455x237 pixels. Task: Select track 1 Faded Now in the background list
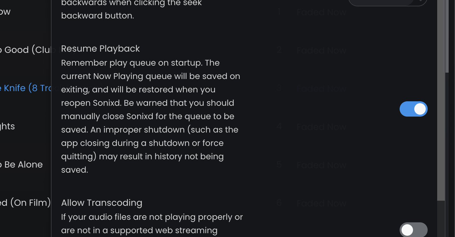pyautogui.click(x=321, y=12)
